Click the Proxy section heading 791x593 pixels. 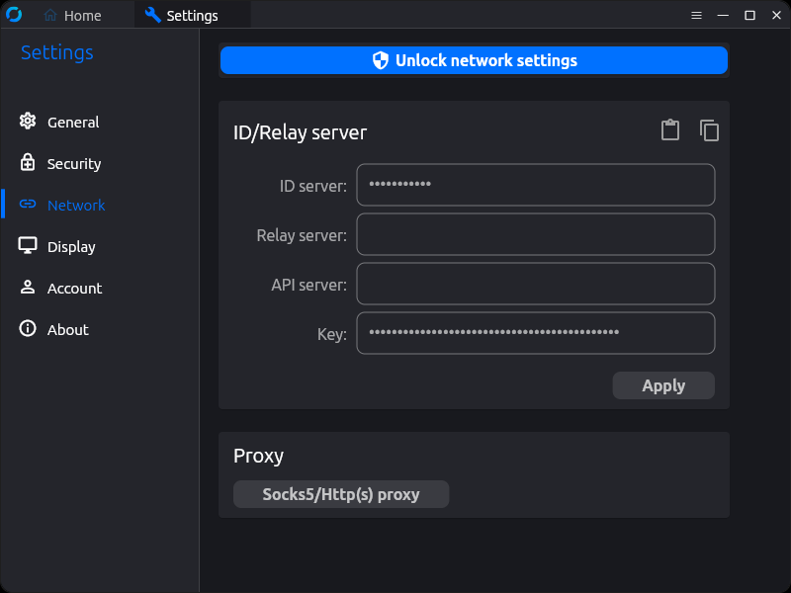258,456
